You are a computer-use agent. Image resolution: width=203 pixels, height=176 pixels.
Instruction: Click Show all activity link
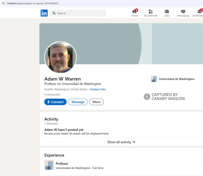(121, 142)
